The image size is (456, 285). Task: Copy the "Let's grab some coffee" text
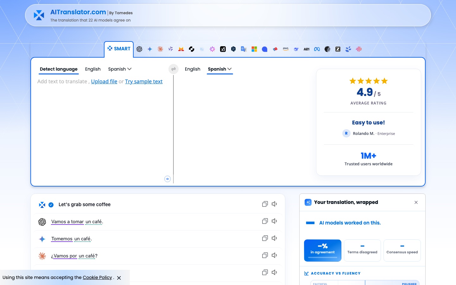coord(265,204)
